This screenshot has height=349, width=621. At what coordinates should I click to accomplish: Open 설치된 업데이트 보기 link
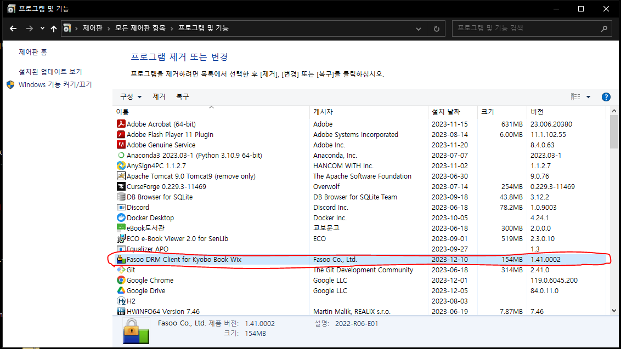[x=50, y=72]
